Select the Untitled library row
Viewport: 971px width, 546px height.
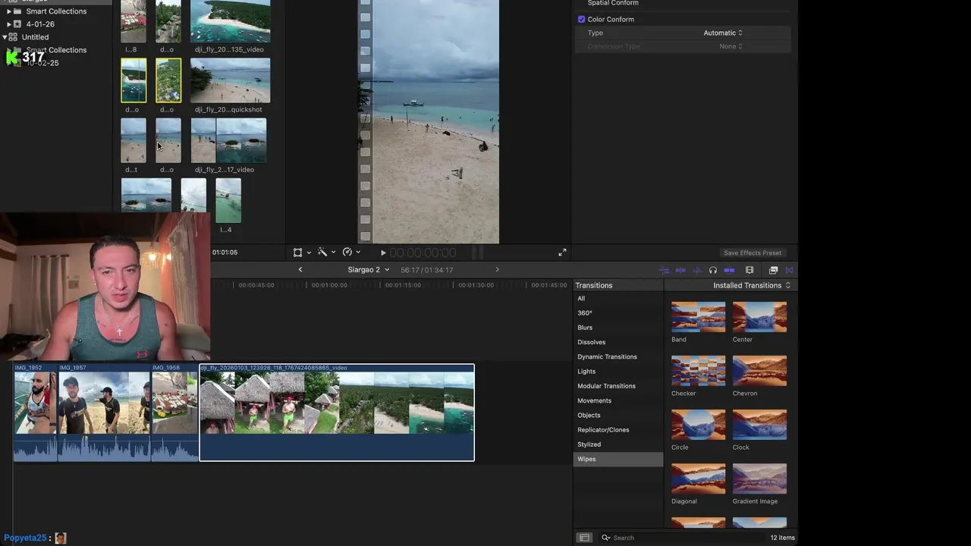coord(56,37)
